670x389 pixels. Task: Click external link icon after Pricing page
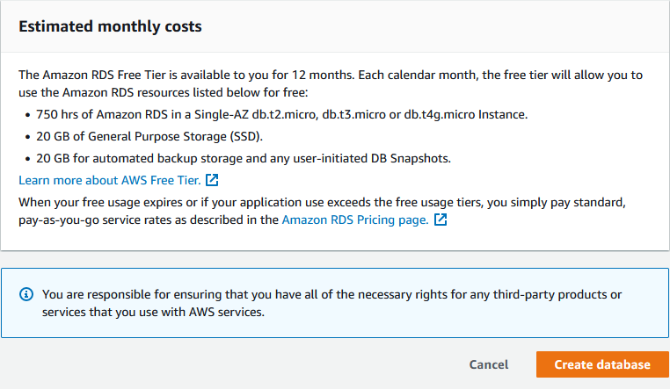tap(441, 220)
